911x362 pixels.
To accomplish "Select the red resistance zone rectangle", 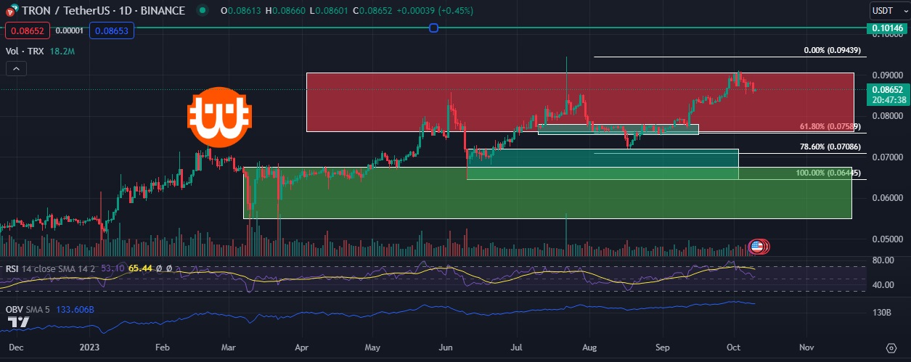I will (579, 102).
